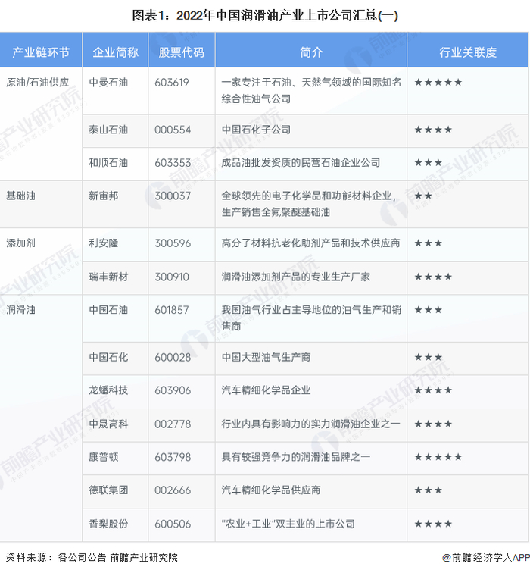
Task: Click the two-star rating for 新宙邦
Action: tap(423, 196)
